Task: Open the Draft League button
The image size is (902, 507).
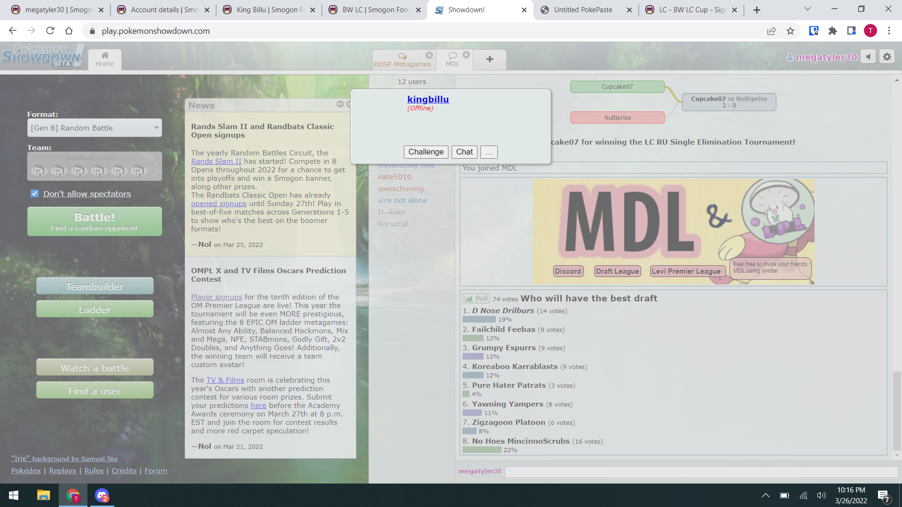Action: pos(617,271)
